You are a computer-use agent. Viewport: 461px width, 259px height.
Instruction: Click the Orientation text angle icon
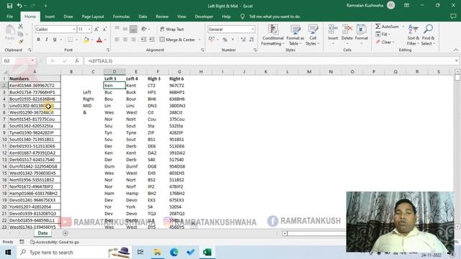pos(144,29)
